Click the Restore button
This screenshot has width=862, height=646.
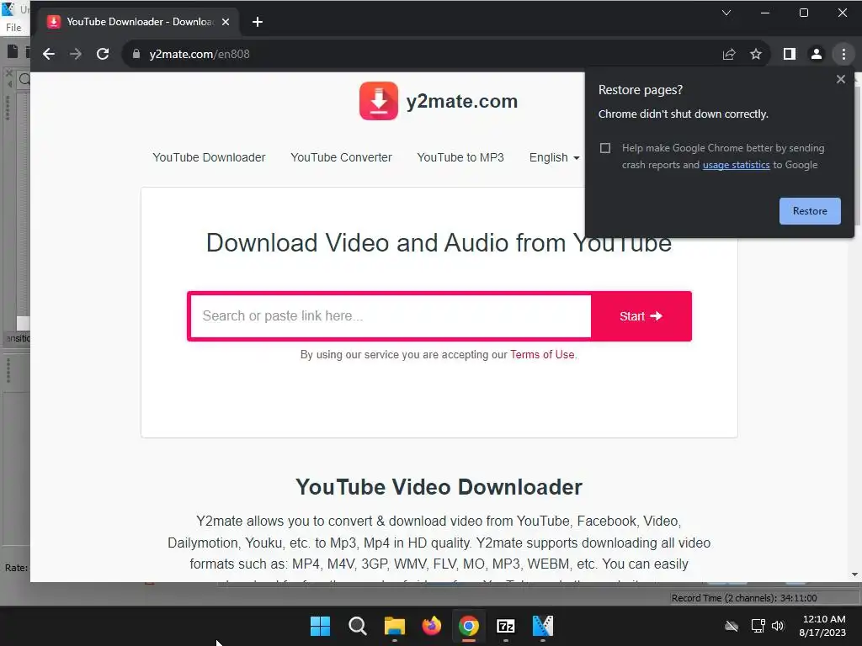(810, 211)
